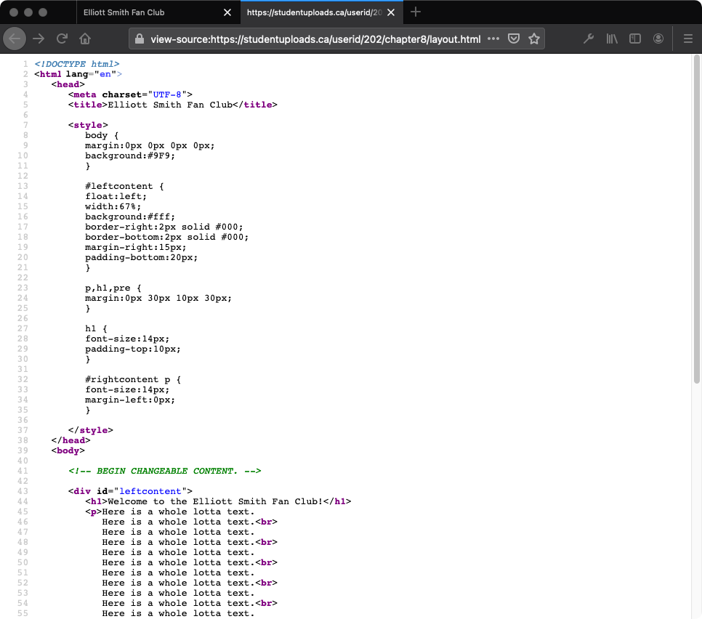Click the closing '</head>' tag
702x619 pixels.
[70, 440]
